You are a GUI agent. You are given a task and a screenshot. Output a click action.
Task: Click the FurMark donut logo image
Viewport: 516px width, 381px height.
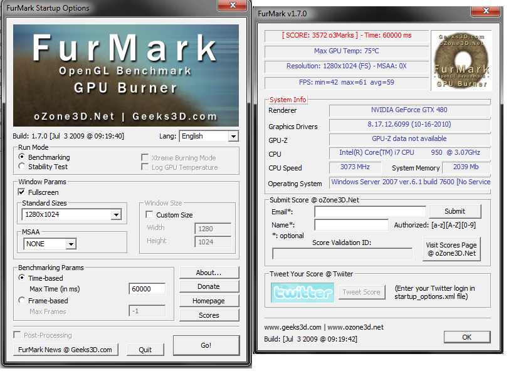pos(461,61)
